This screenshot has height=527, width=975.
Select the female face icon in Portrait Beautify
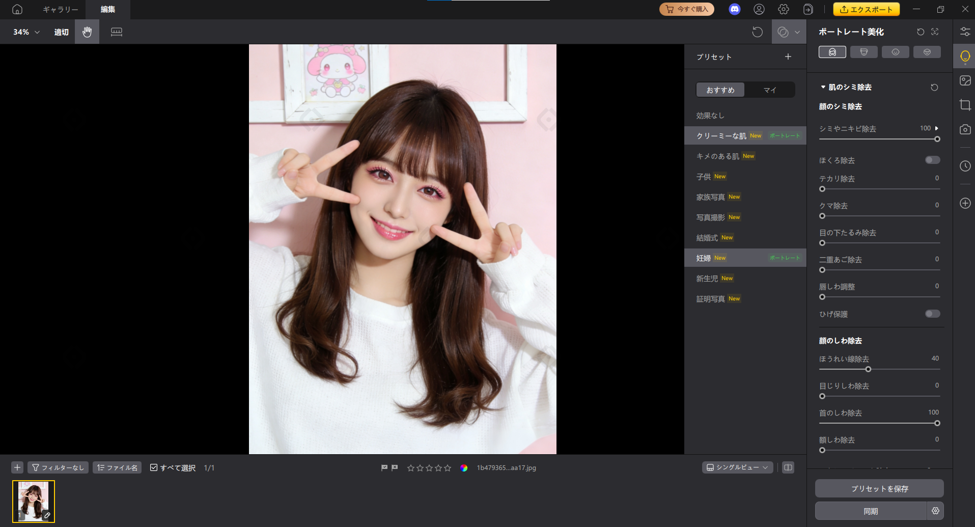[x=832, y=51]
